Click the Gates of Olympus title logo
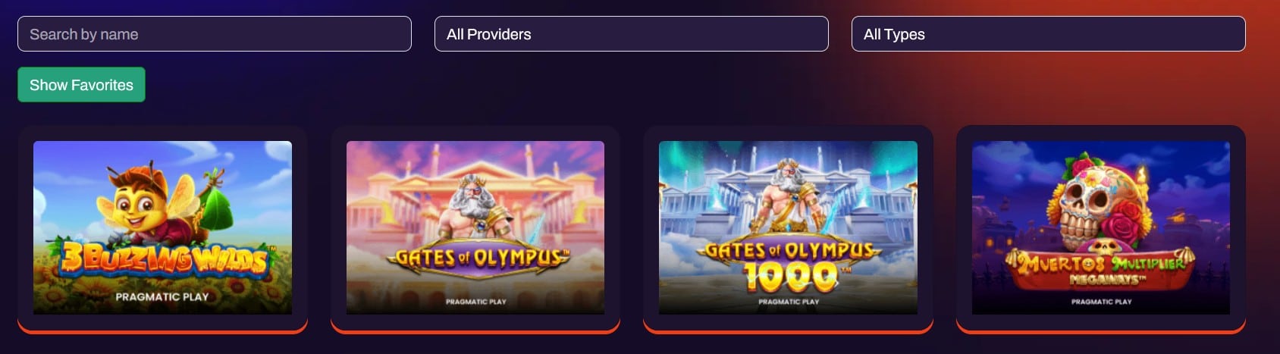The width and height of the screenshot is (1280, 354). pos(478,258)
